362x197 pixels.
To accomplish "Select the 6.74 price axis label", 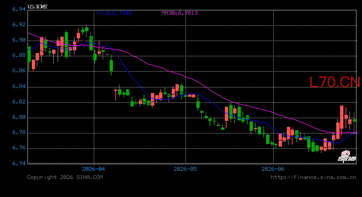I will [19, 164].
